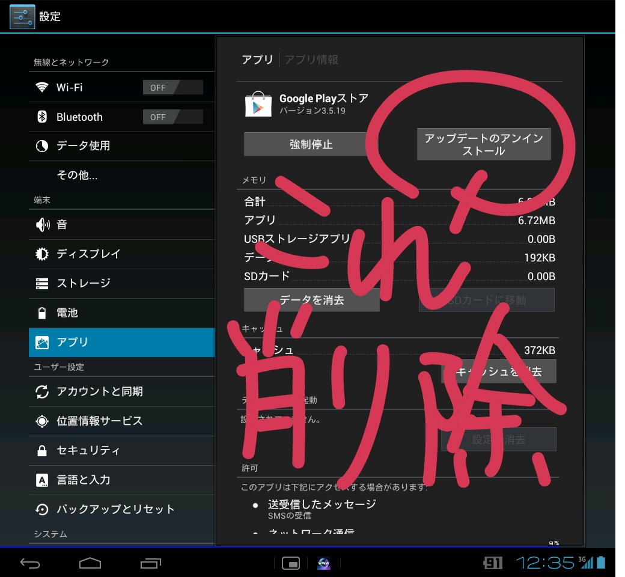
Task: Toggle the Wi-Fi OFF switch
Action: point(173,87)
